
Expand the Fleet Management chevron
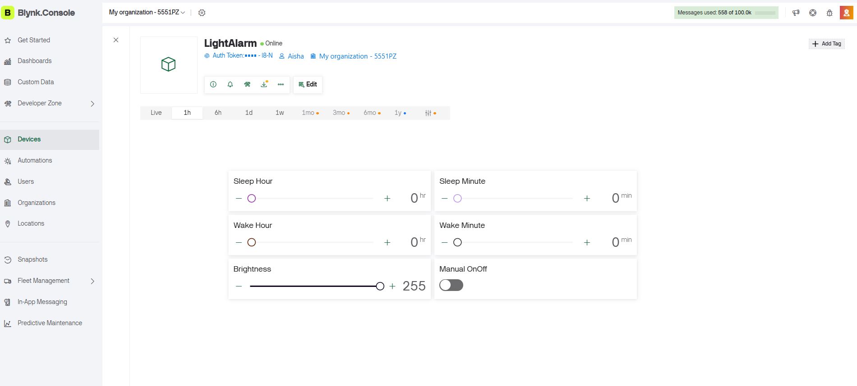tap(92, 281)
